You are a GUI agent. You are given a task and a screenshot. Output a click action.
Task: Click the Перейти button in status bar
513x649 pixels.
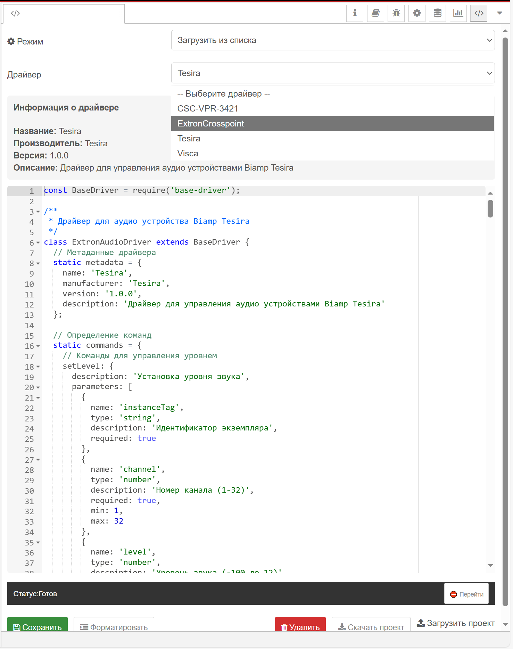pos(466,594)
